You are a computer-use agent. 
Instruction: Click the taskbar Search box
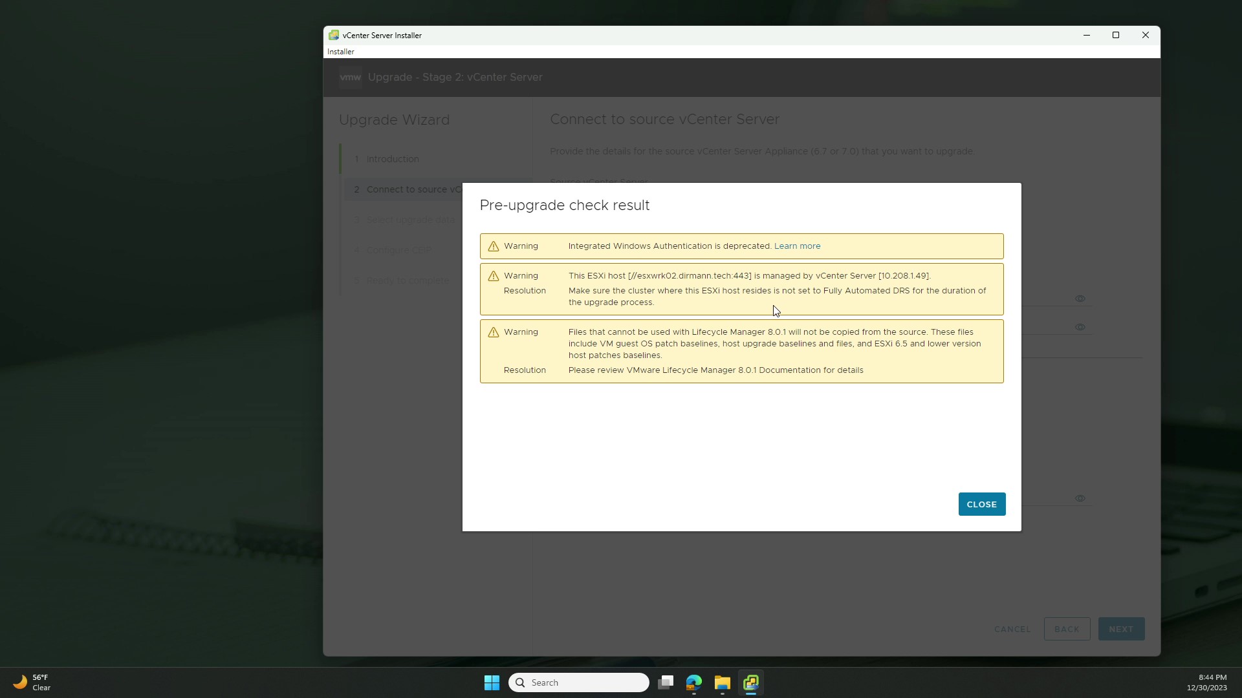click(578, 682)
